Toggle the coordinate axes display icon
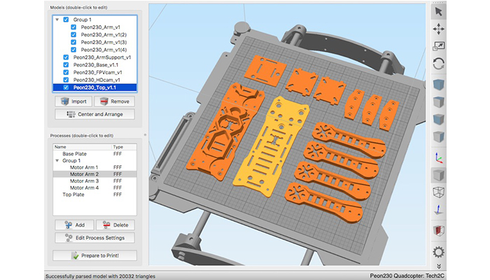This screenshot has width=490, height=280. pos(438,157)
